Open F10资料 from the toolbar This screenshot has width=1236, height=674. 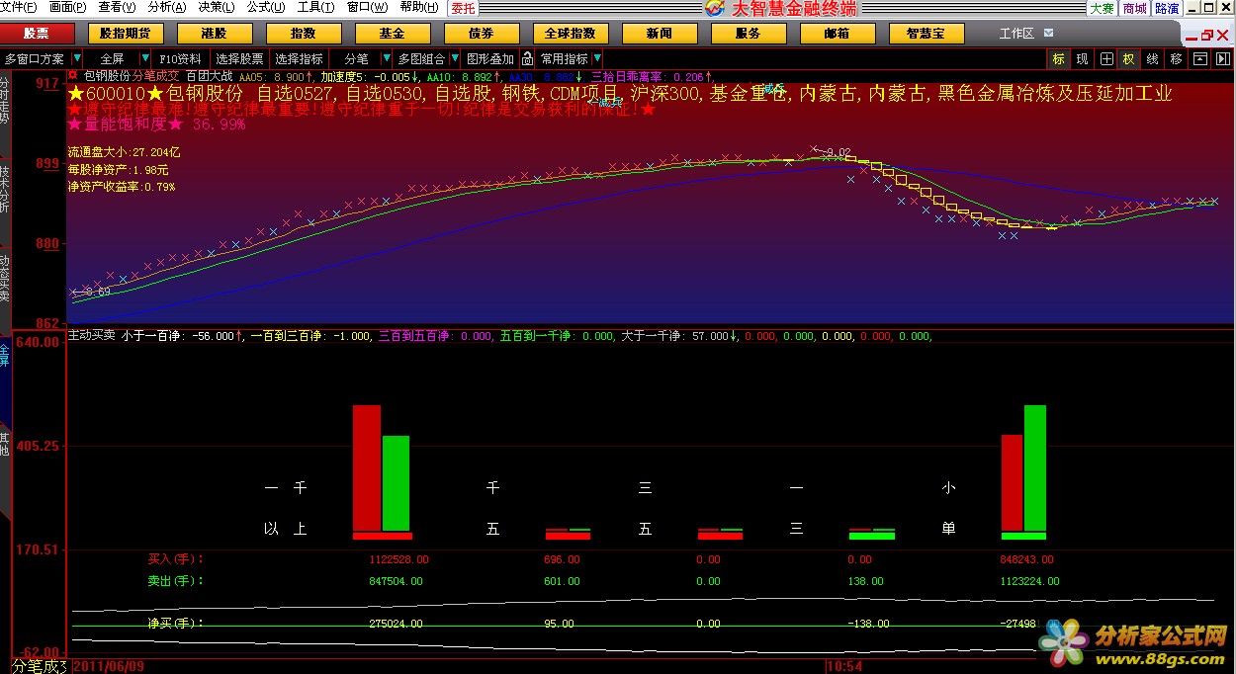180,59
